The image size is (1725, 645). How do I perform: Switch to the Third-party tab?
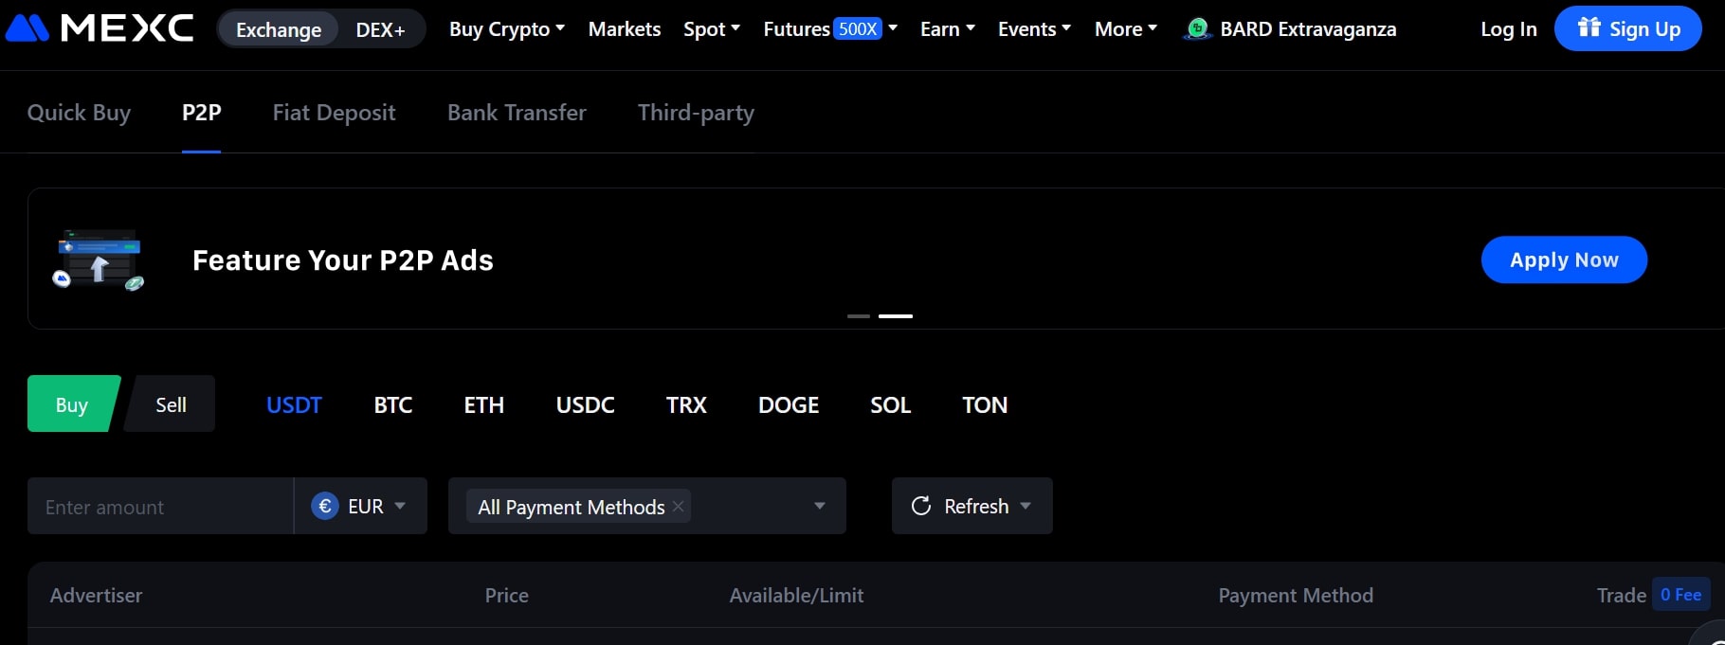point(696,113)
